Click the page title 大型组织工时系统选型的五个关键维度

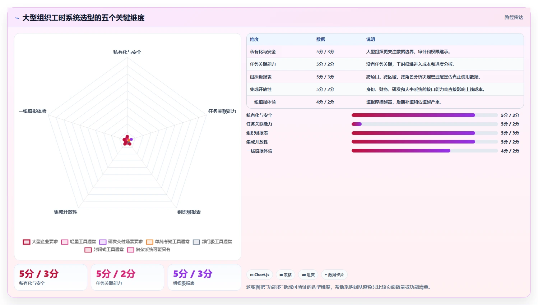[x=83, y=18]
